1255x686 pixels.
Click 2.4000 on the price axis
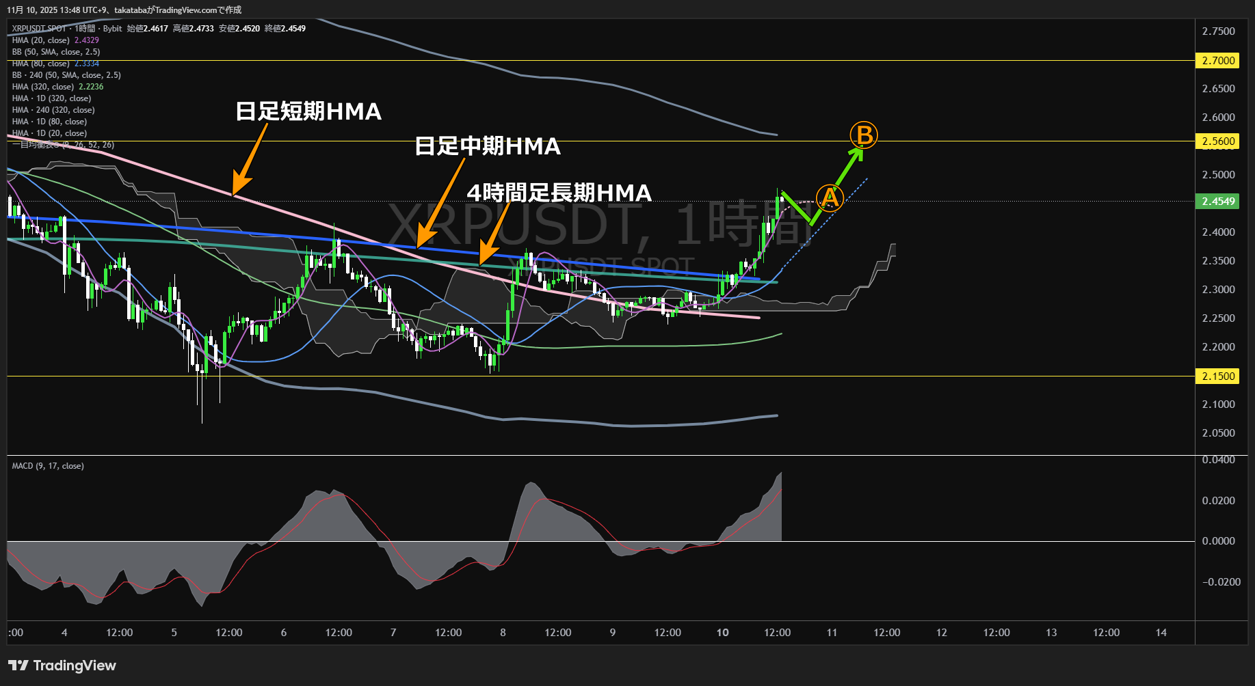pos(1219,232)
